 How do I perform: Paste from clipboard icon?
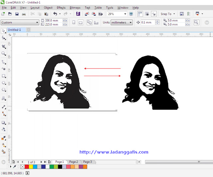click(46, 14)
